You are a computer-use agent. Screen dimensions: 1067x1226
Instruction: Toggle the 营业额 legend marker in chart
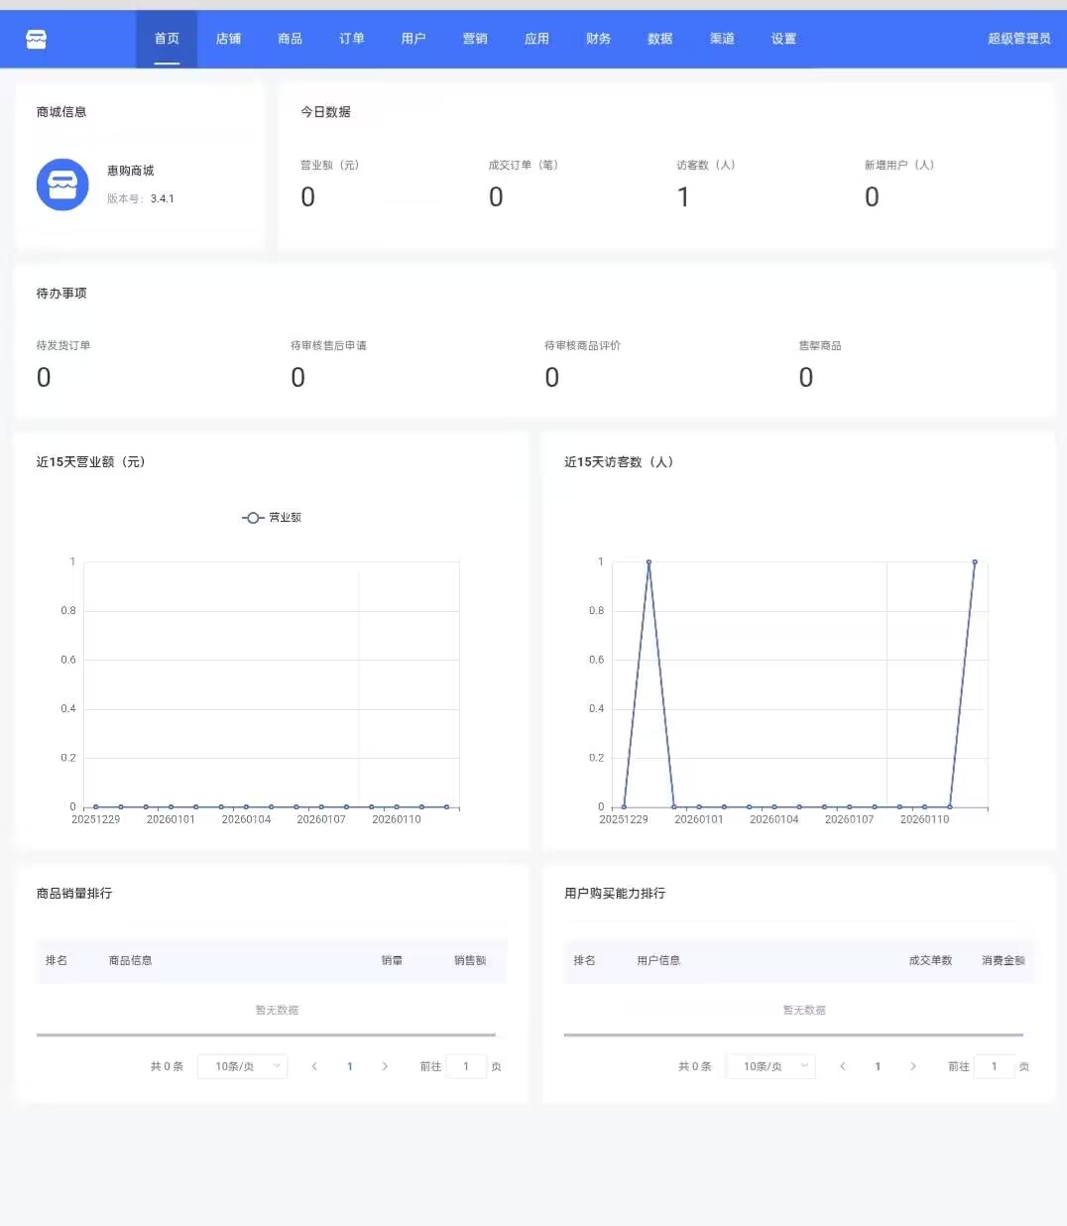point(254,518)
